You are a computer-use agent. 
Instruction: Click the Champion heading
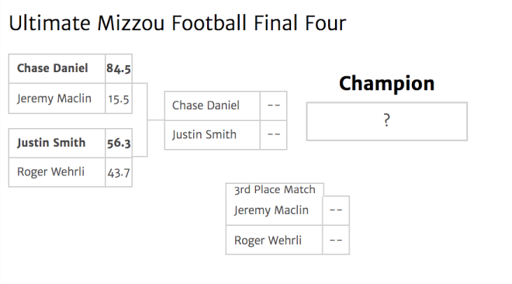[387, 84]
